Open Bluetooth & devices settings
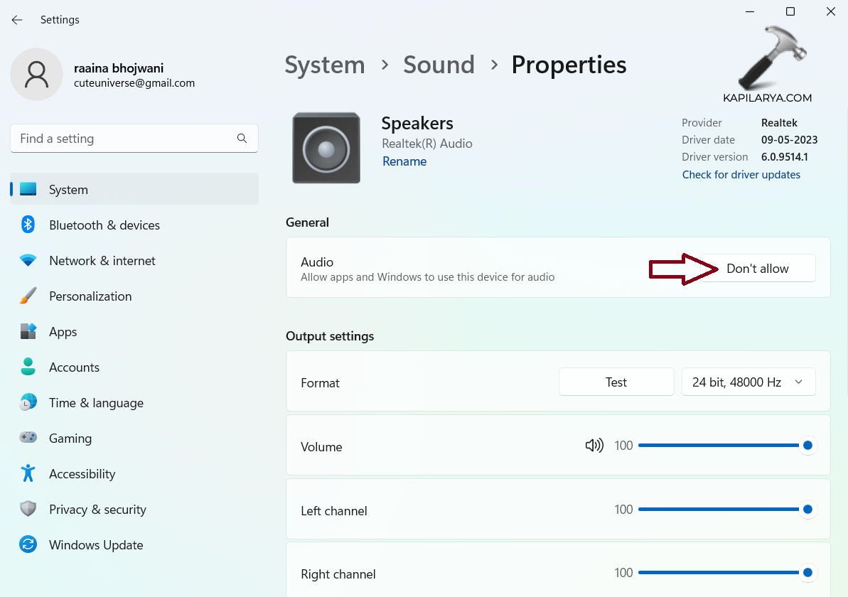The height and width of the screenshot is (597, 848). click(104, 225)
